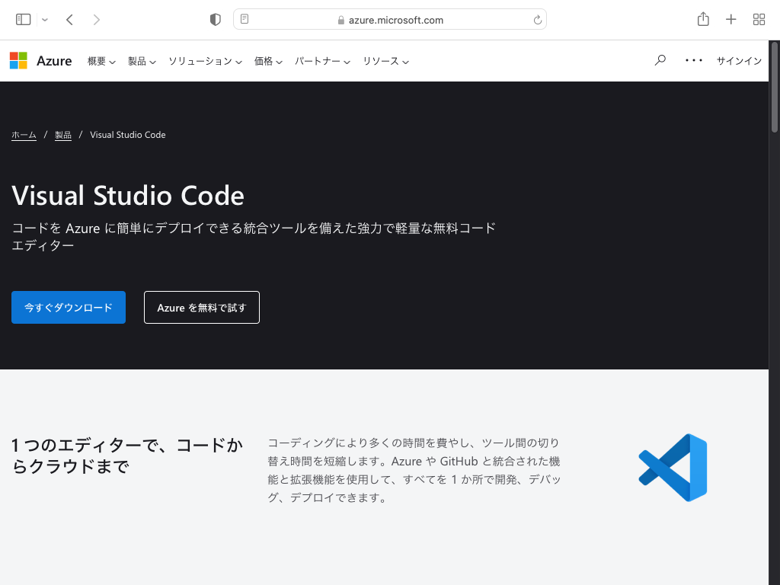Expand the 製品 navigation menu
780x585 pixels.
(x=142, y=61)
